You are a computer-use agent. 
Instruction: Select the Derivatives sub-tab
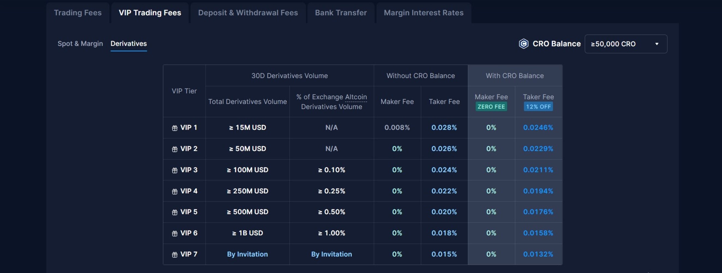(128, 44)
